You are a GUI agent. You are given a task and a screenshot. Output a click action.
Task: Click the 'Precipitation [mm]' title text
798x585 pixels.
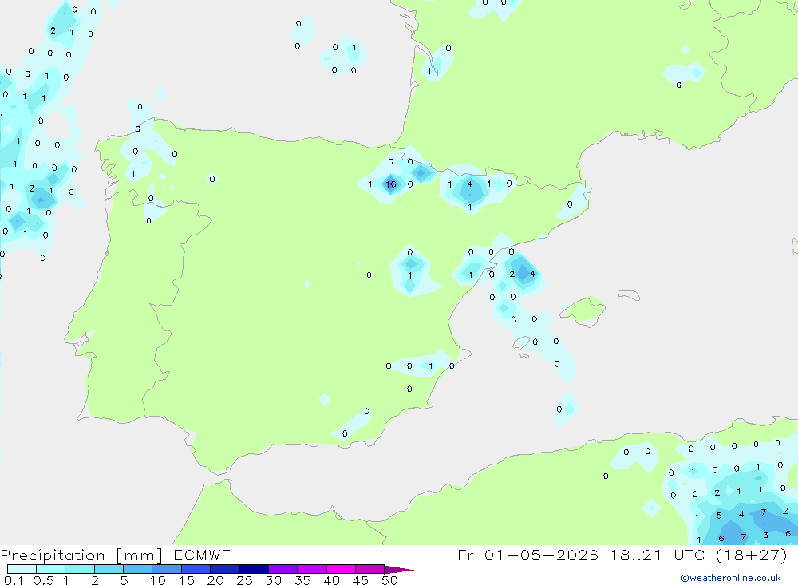point(81,555)
